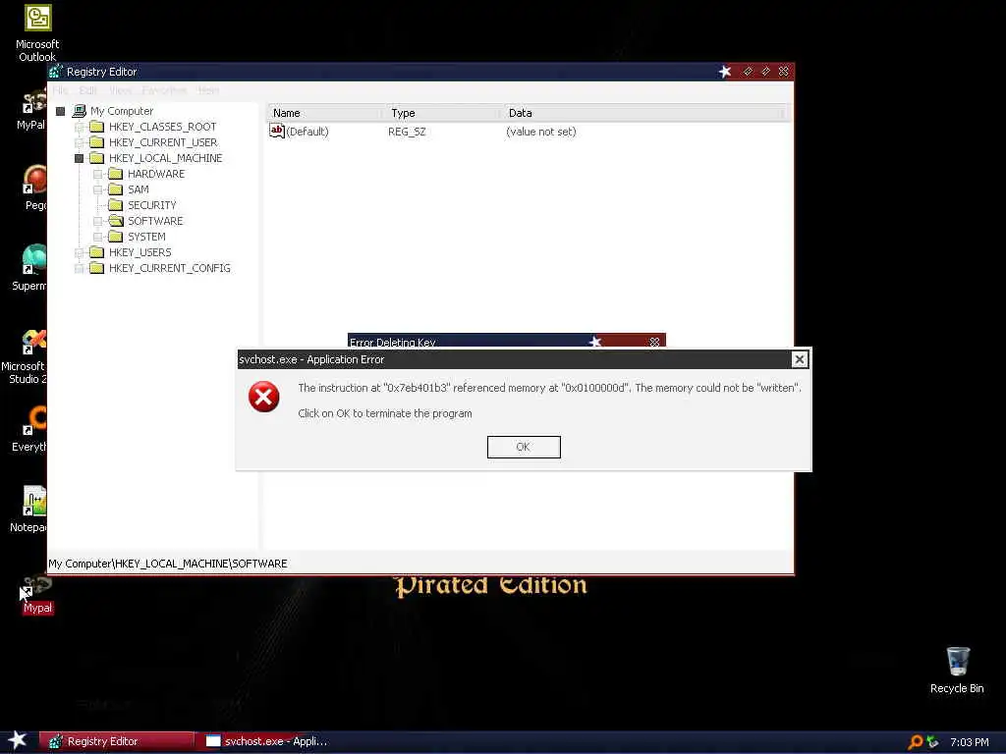Select the HKEY_LOCAL_MACHINE folder icon

pos(97,158)
